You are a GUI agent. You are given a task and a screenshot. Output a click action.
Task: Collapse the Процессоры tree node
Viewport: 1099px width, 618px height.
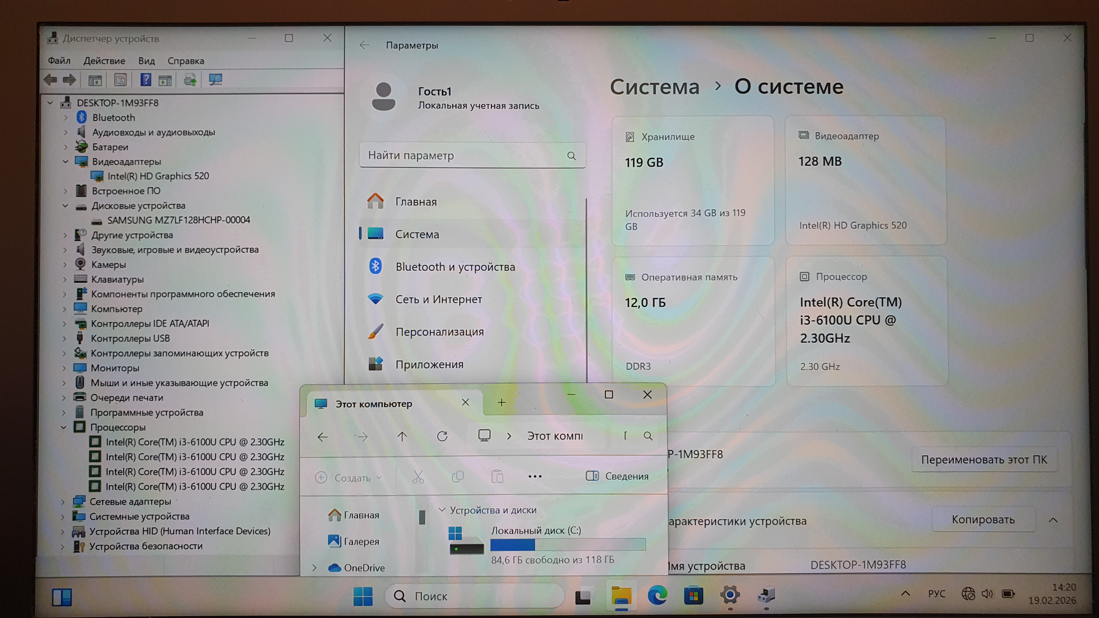coord(64,427)
